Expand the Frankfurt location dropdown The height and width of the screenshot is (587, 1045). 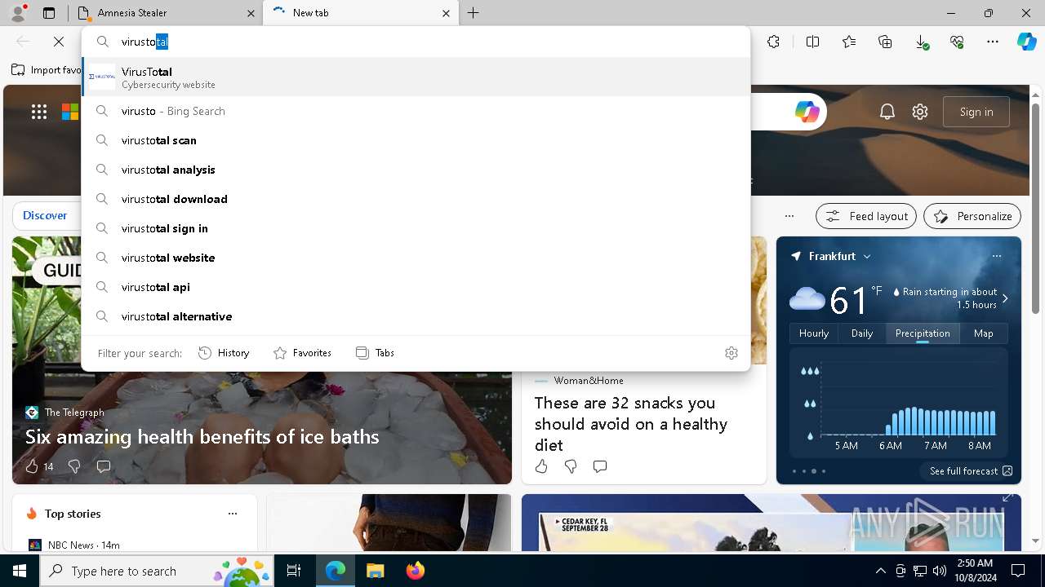click(867, 256)
